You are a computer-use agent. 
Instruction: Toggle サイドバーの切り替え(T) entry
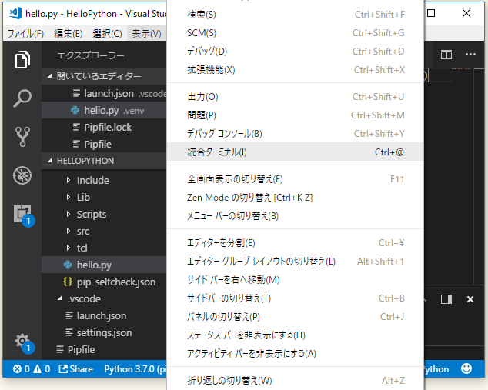pos(295,298)
